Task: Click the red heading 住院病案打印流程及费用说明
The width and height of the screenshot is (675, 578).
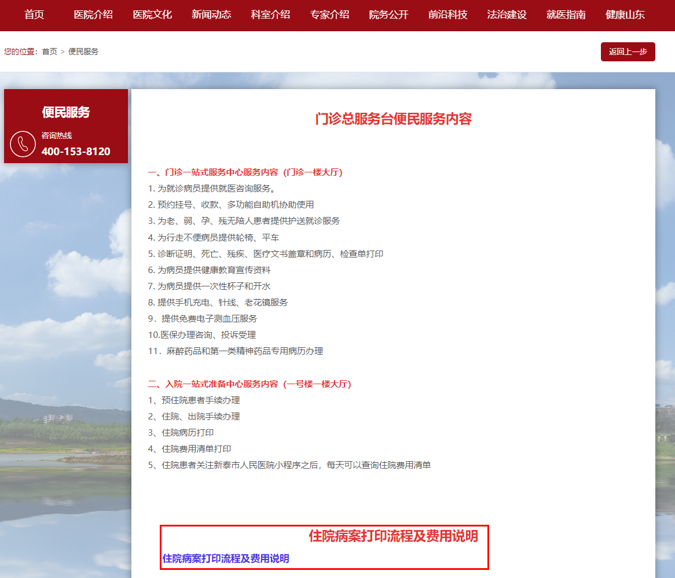Action: coord(394,536)
